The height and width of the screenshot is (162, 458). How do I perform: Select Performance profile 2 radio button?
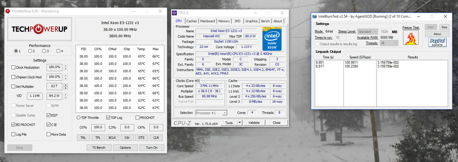pos(30,51)
